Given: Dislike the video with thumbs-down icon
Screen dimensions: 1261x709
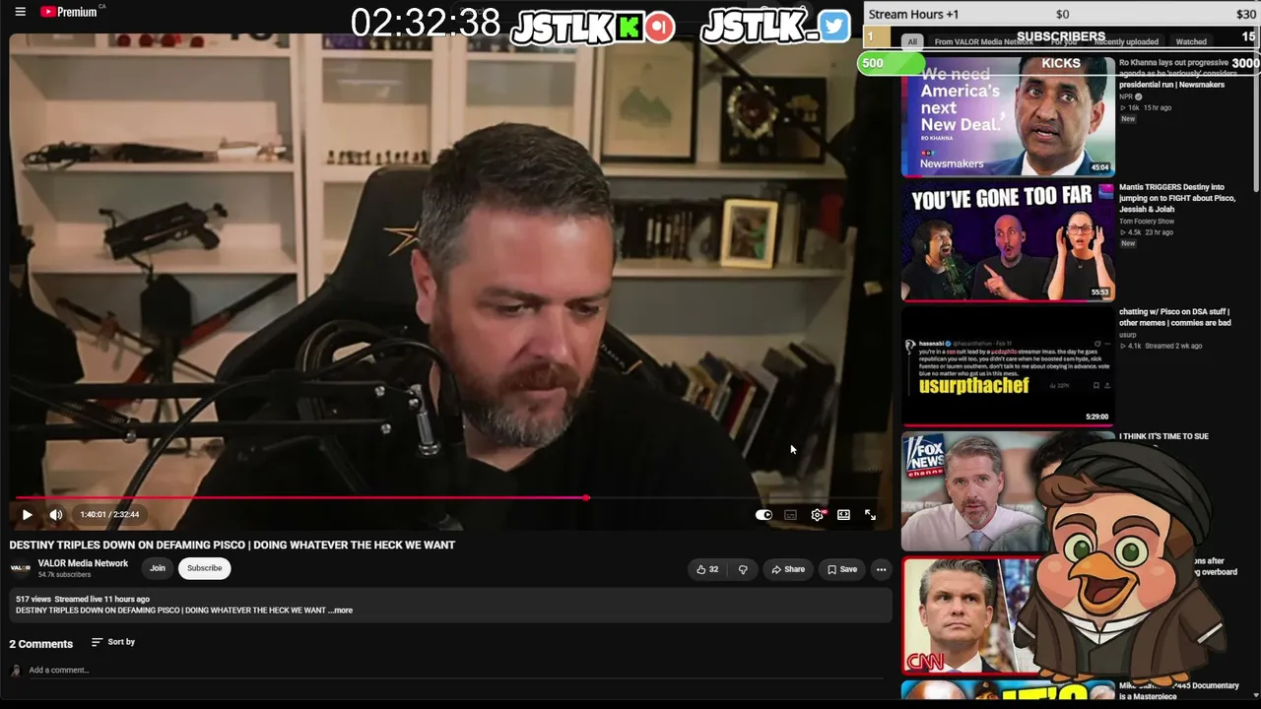Looking at the screenshot, I should click(x=743, y=569).
